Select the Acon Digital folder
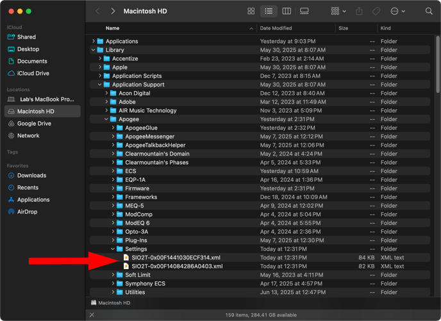 pos(260,93)
